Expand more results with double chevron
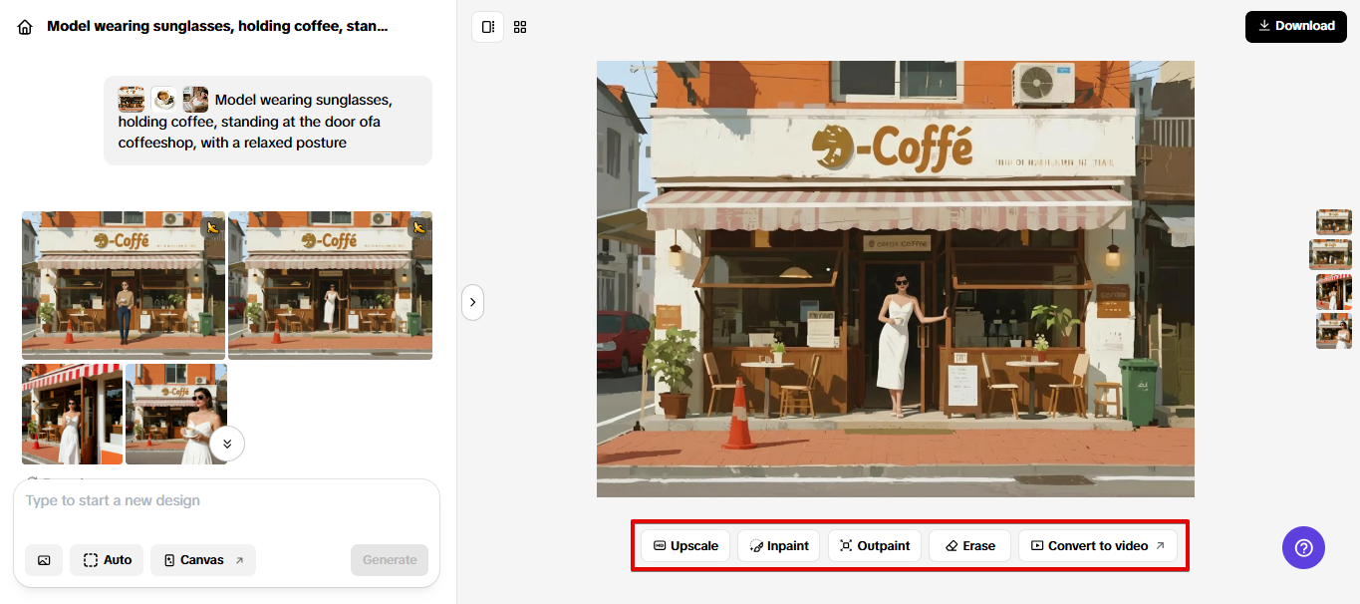Viewport: 1360px width, 604px height. click(x=227, y=444)
